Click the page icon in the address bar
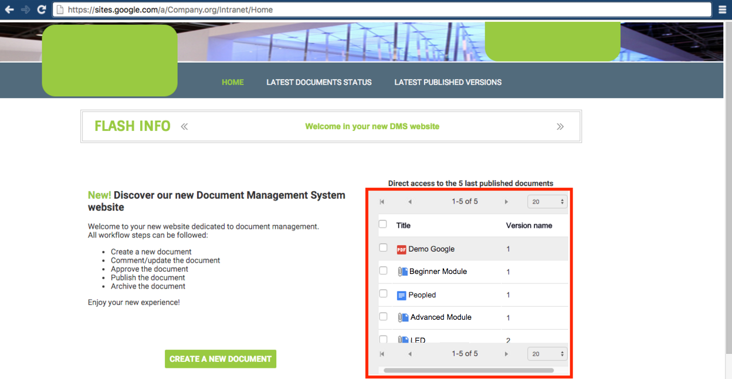This screenshot has height=379, width=732. [60, 10]
